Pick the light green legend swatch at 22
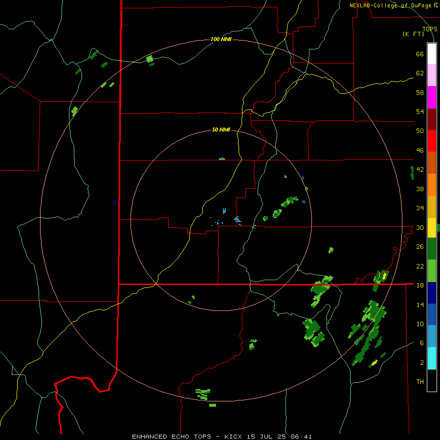440x440 pixels. [x=432, y=271]
